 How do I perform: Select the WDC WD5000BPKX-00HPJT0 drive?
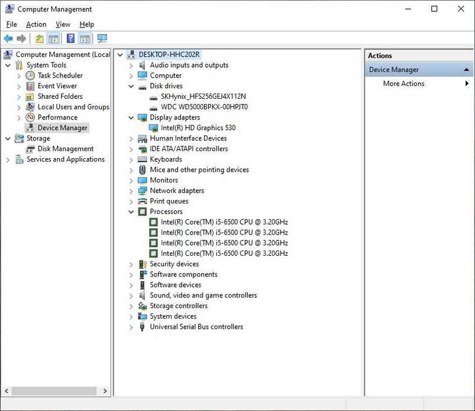[204, 107]
